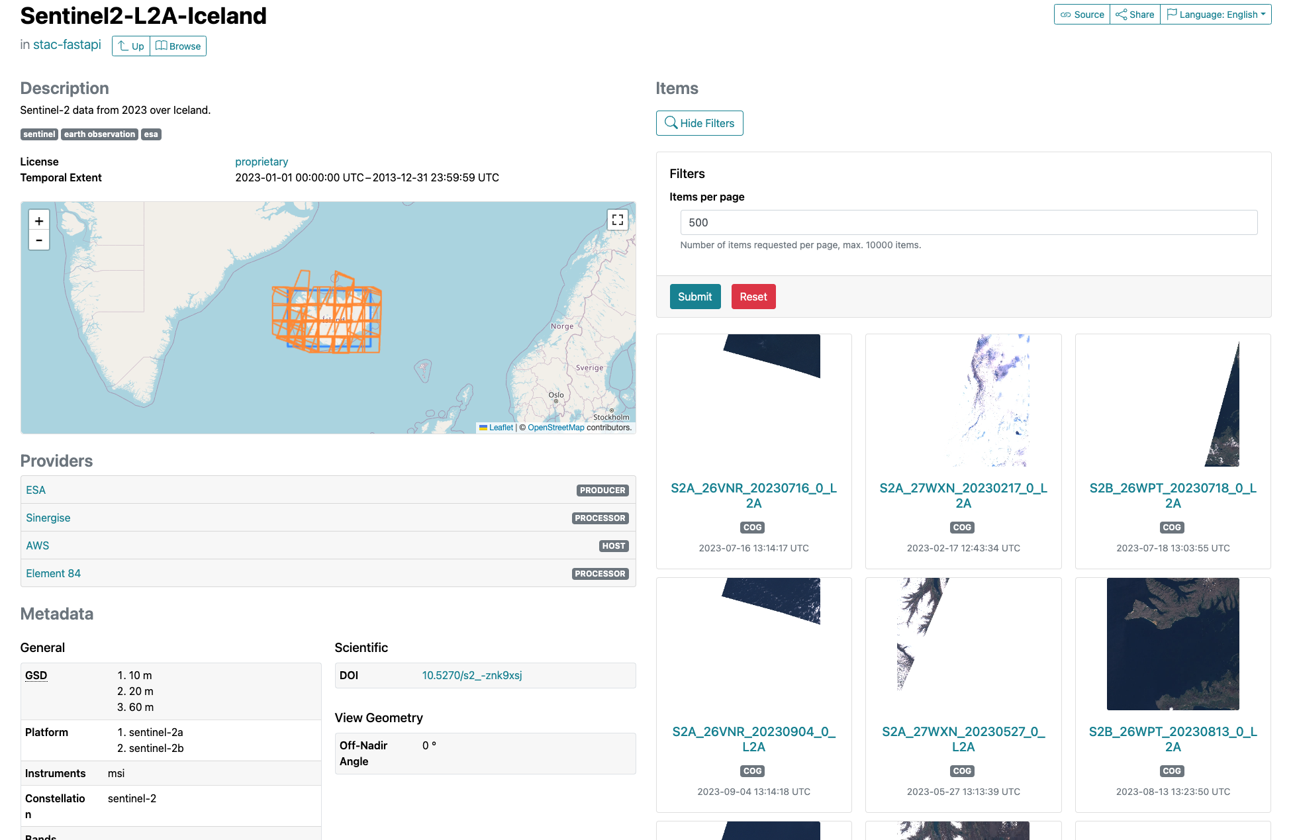
Task: Click the 'sentinel-2a' platform value
Action: point(156,732)
